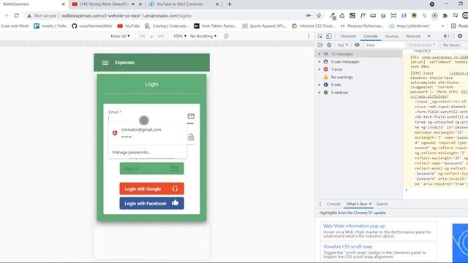Click Login with Facebook button
The height and width of the screenshot is (263, 468).
[151, 203]
